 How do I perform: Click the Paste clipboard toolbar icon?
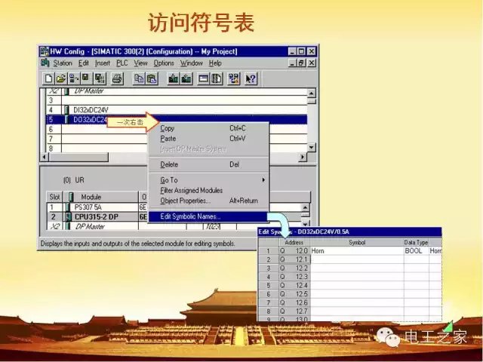[152, 78]
